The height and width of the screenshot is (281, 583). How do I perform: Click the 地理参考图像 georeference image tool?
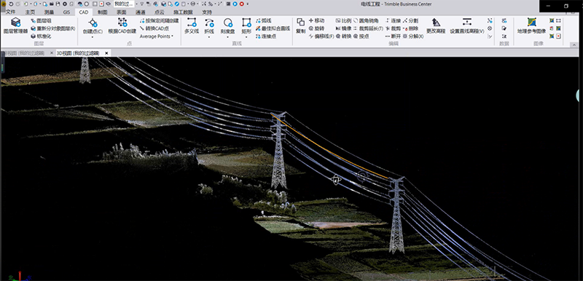pyautogui.click(x=531, y=25)
